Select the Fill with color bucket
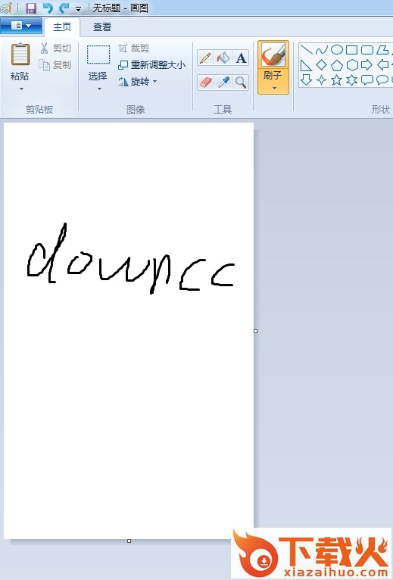 pyautogui.click(x=223, y=58)
